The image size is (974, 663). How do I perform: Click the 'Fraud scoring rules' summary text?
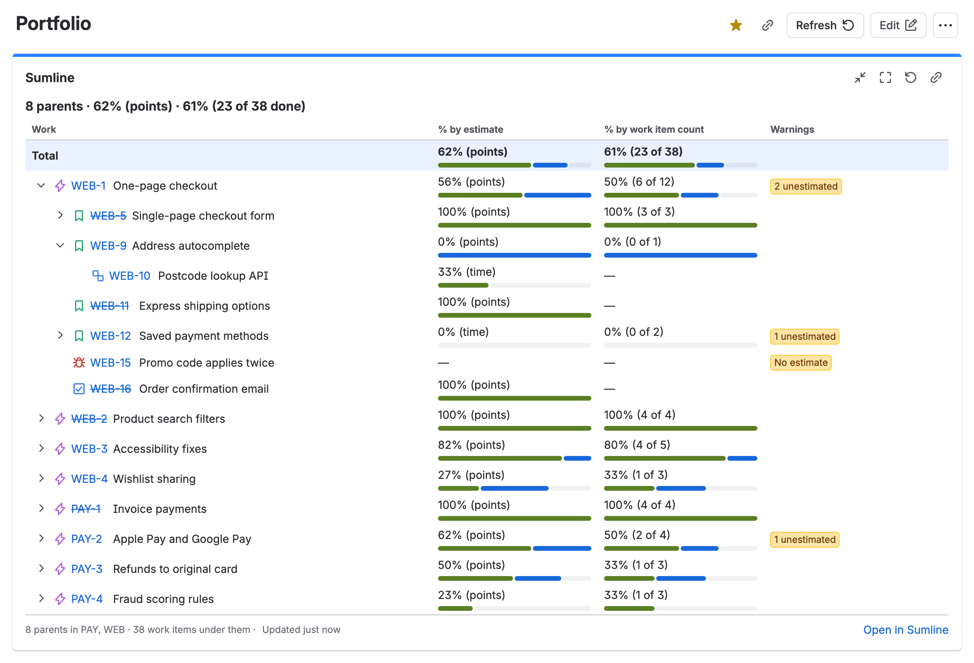click(x=163, y=599)
